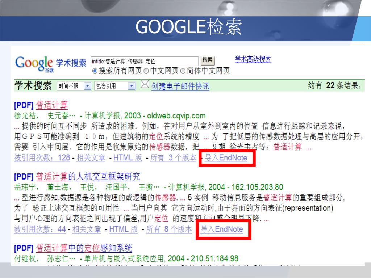
Task: Open 普适计算中的定位感知系统 result title
Action: click(84, 248)
